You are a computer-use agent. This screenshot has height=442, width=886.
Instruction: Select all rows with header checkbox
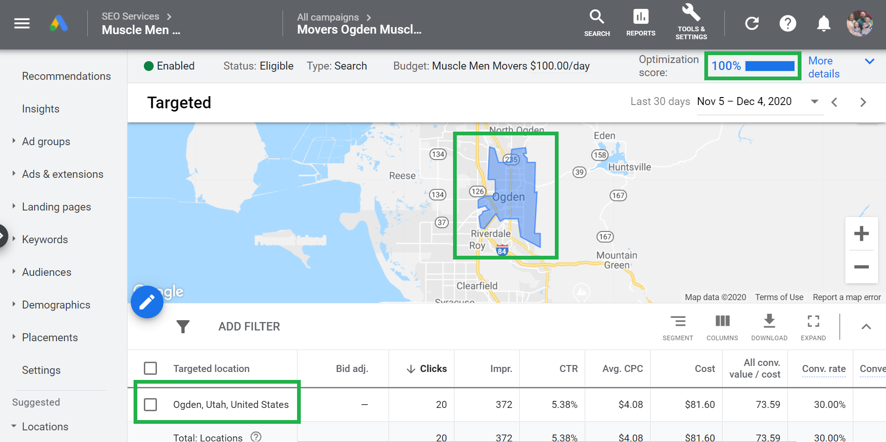(150, 368)
